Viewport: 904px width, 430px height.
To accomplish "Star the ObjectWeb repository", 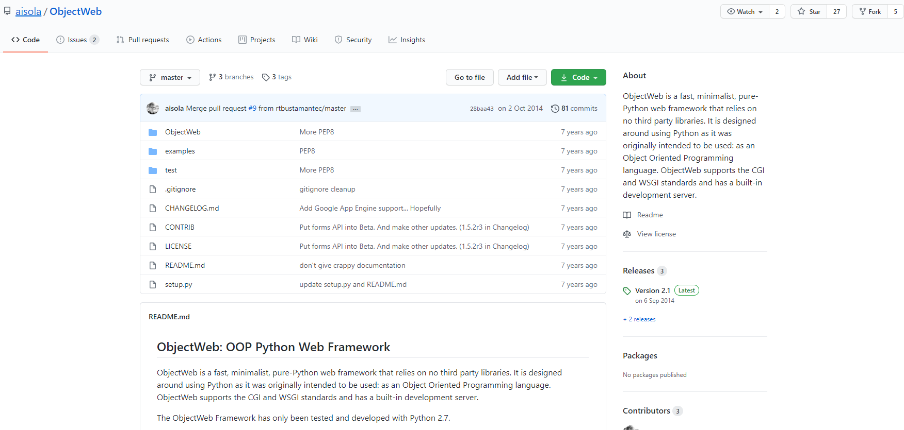I will tap(809, 11).
